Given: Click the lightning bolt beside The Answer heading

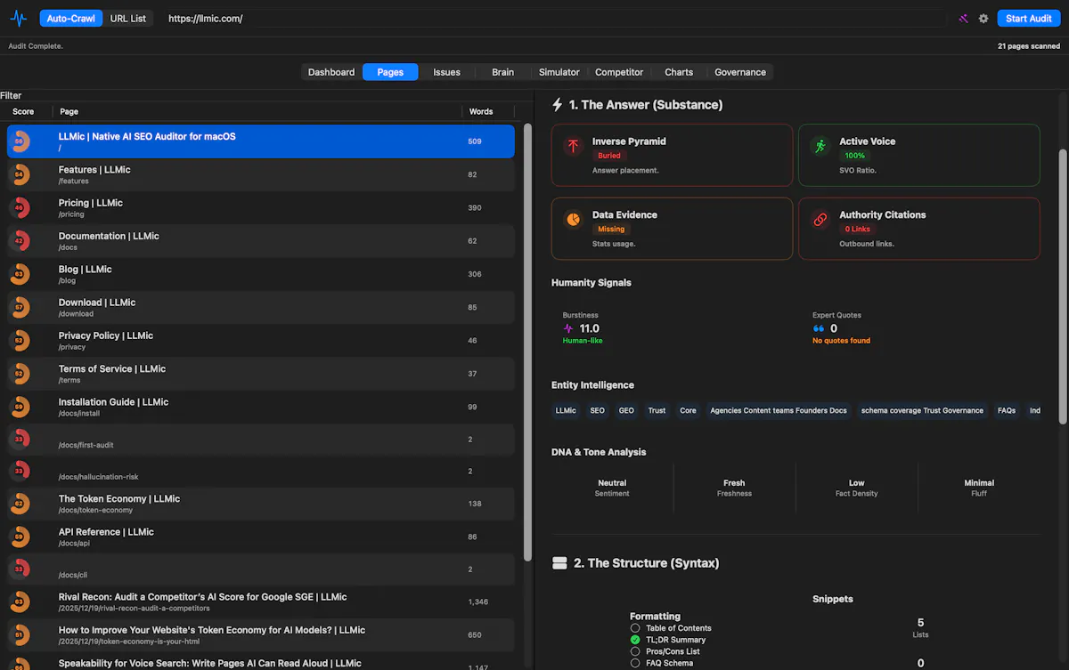Looking at the screenshot, I should pos(558,105).
